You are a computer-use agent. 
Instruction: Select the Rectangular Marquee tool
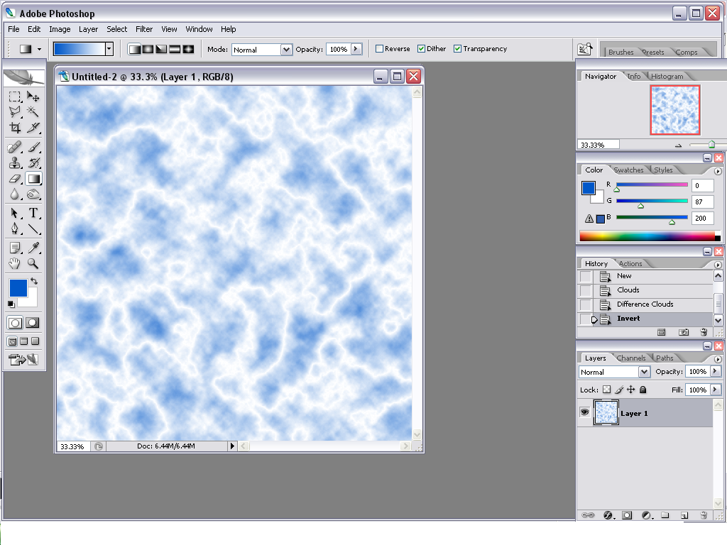click(15, 97)
